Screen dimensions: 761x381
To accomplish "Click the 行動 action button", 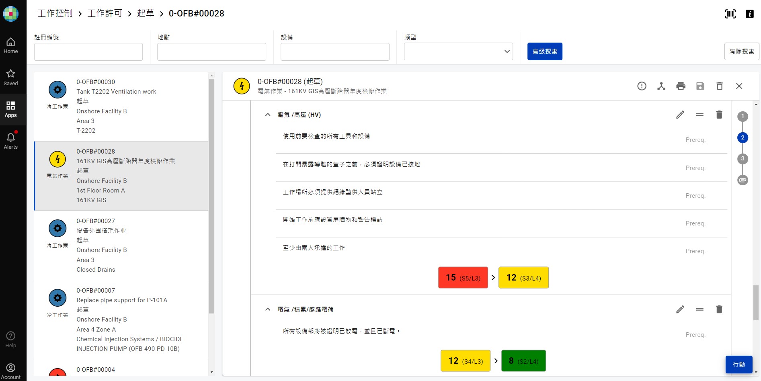I will (739, 365).
